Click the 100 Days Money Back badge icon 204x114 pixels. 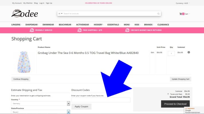click(127, 30)
